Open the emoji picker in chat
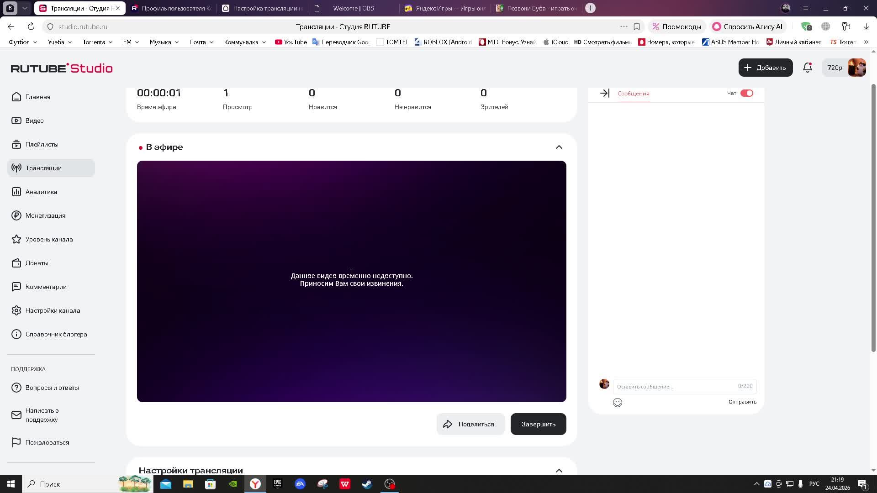This screenshot has height=493, width=877. tap(617, 402)
